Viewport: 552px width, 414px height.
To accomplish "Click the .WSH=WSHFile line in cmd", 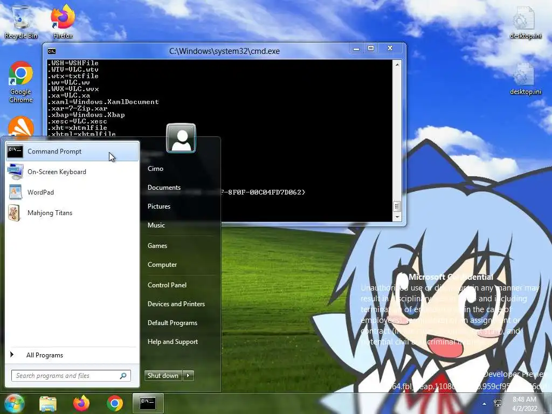I will (73, 63).
